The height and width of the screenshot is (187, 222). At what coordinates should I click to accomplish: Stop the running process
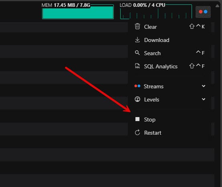(x=170, y=119)
